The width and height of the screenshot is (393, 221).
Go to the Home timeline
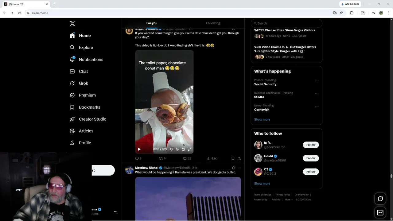pyautogui.click(x=80, y=36)
